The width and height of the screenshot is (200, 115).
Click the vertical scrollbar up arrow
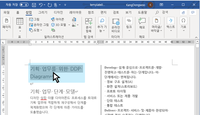pos(197,41)
